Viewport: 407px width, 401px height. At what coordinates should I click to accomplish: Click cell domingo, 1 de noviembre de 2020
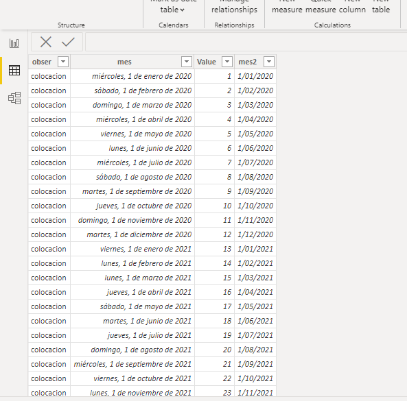click(x=132, y=220)
